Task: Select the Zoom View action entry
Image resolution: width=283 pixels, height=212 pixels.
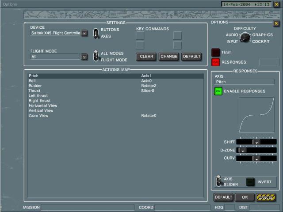Action: [38, 115]
